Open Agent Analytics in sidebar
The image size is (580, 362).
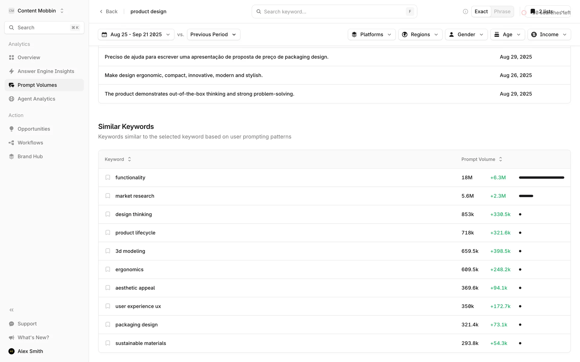tap(36, 99)
